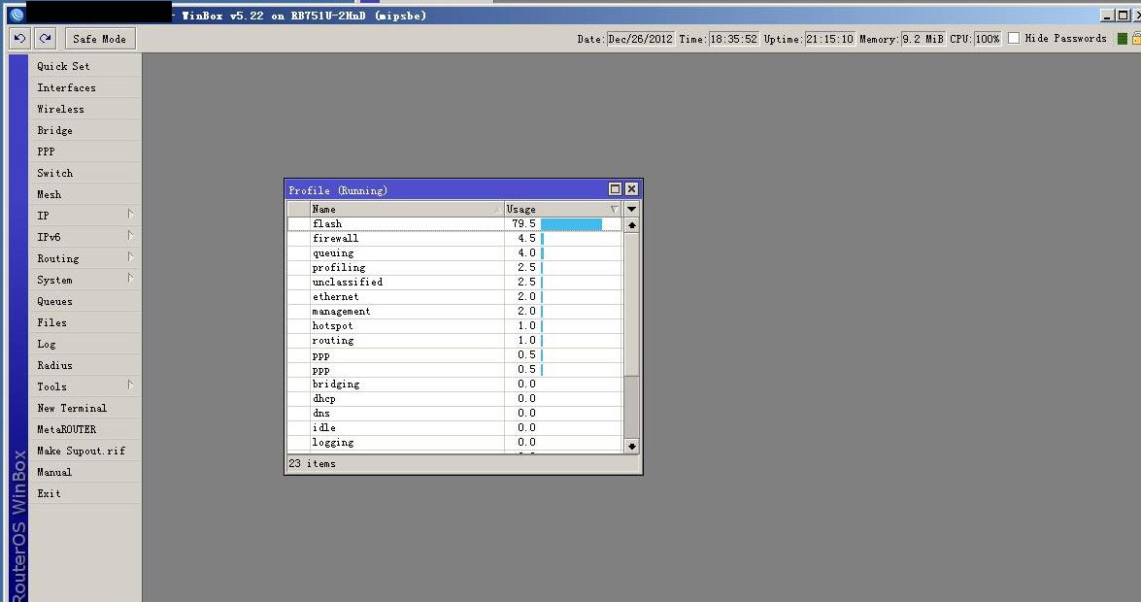Open MetaROUTER menu

84,429
